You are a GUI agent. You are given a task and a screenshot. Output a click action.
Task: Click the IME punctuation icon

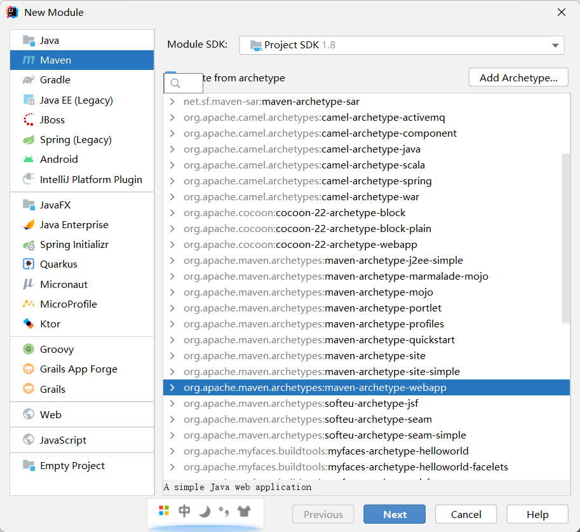point(224,511)
